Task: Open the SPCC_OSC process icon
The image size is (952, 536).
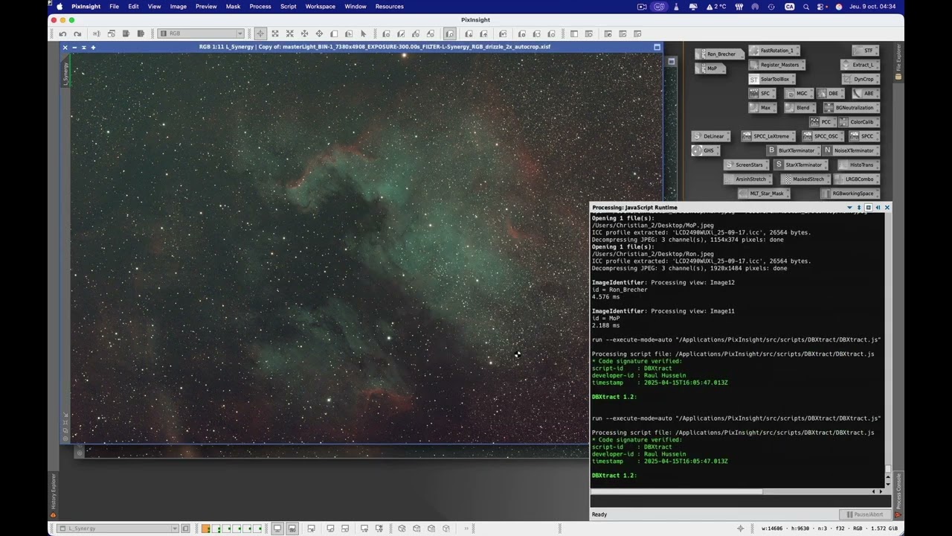Action: pyautogui.click(x=823, y=136)
